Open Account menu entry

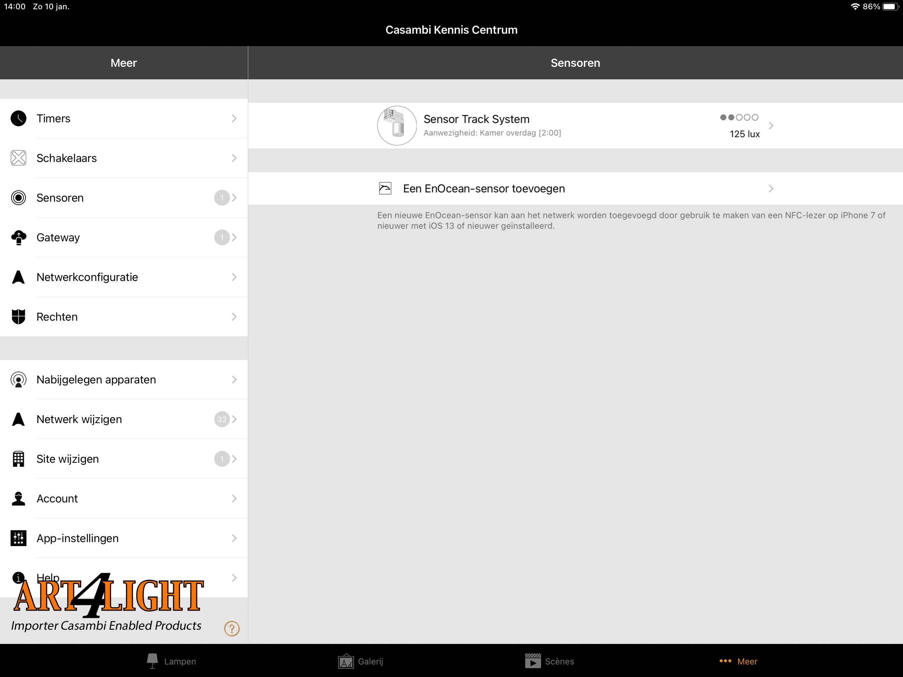(124, 498)
